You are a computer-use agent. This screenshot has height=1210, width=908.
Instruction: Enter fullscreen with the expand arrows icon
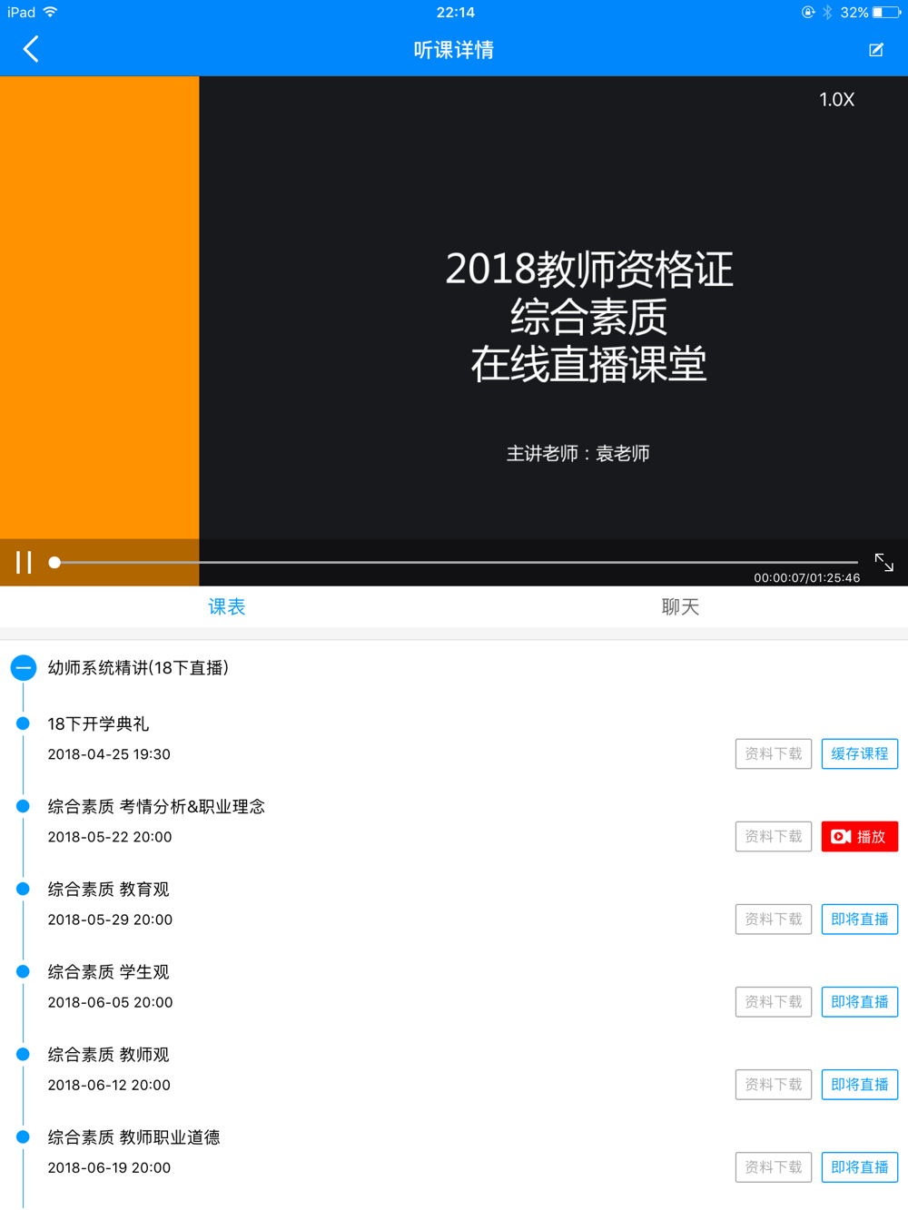click(x=884, y=563)
